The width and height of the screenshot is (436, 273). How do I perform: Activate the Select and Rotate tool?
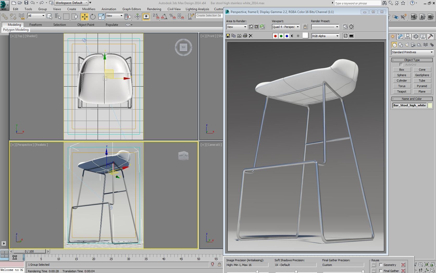click(x=93, y=17)
